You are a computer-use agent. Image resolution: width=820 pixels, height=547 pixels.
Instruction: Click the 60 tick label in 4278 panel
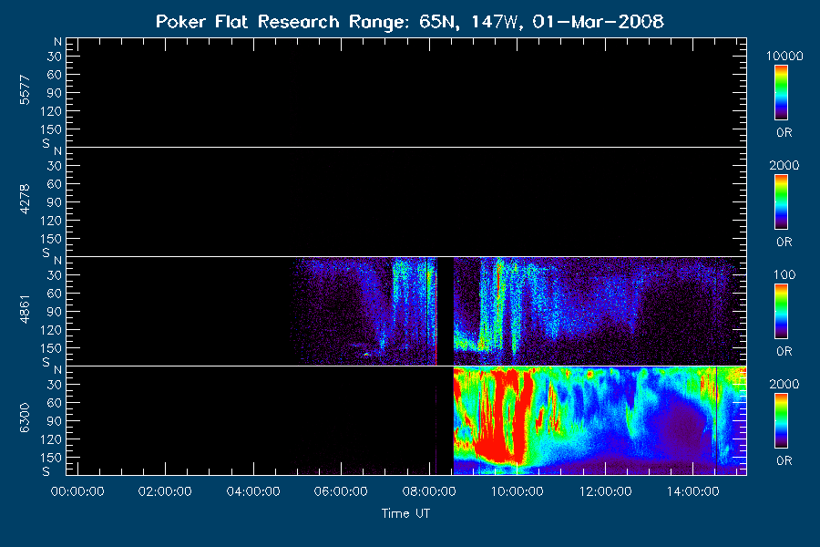[54, 184]
